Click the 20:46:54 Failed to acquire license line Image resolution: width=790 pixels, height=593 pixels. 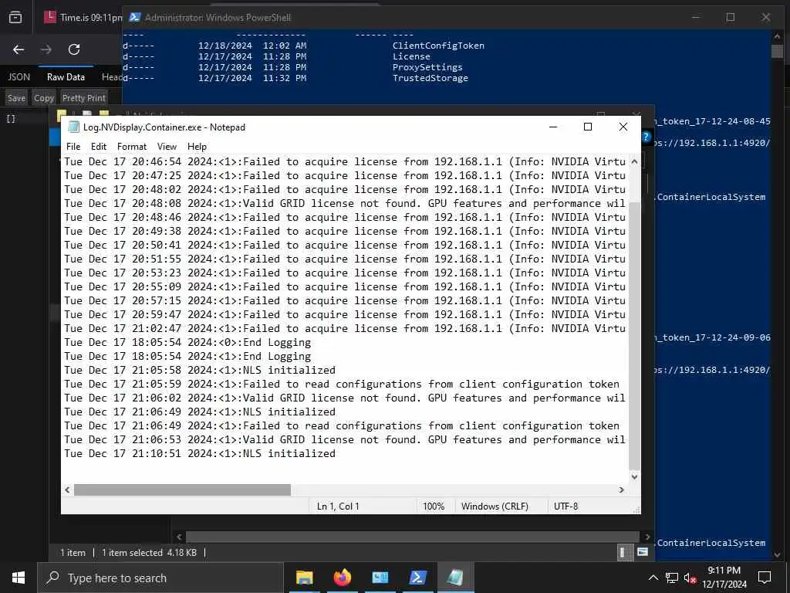click(345, 161)
